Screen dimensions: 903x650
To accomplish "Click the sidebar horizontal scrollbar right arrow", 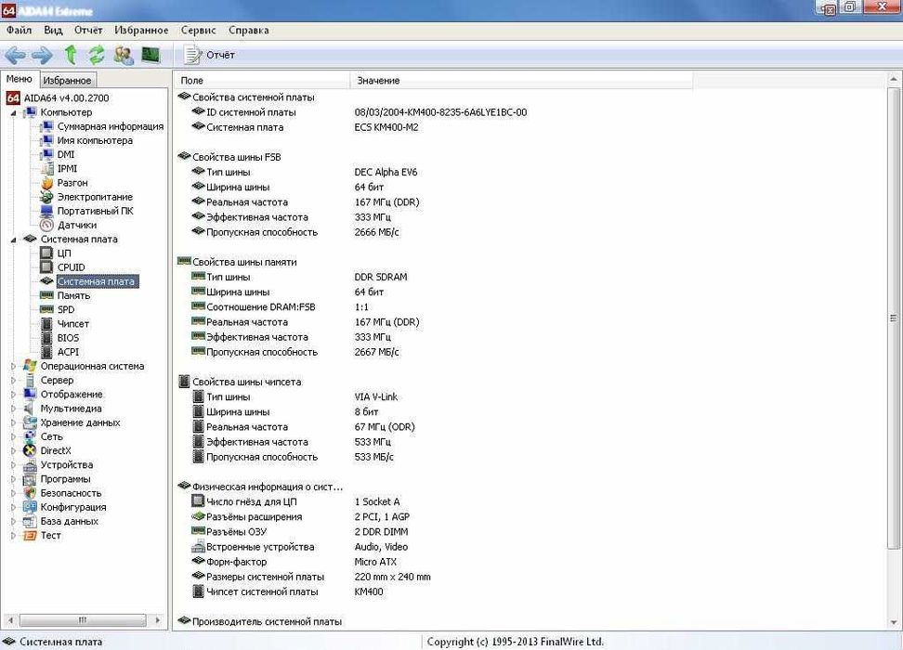I will point(157,620).
